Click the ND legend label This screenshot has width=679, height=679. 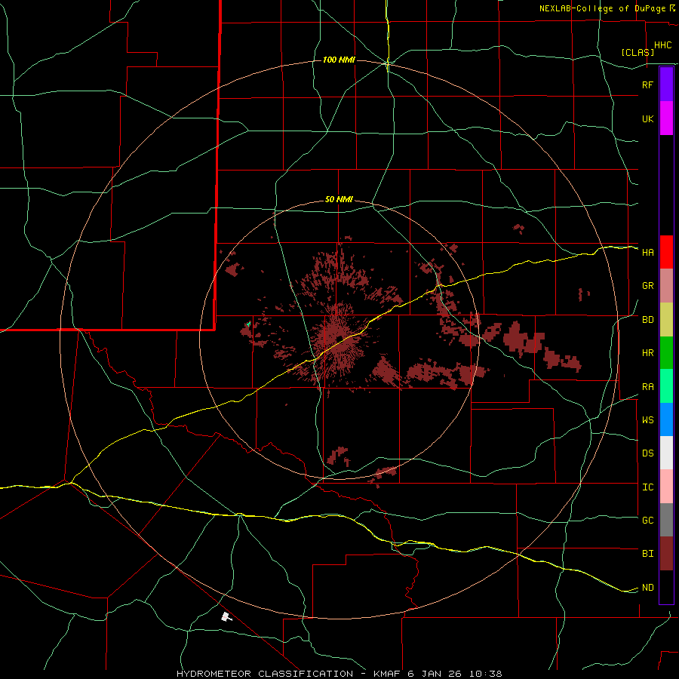click(x=647, y=587)
